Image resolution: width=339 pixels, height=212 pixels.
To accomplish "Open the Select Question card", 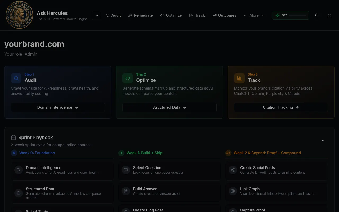I will [x=169, y=171].
